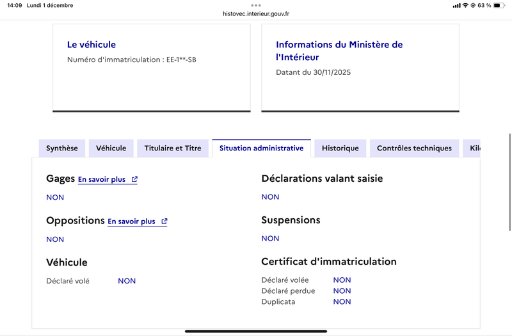Click the Situation administrative tab

pos(261,148)
